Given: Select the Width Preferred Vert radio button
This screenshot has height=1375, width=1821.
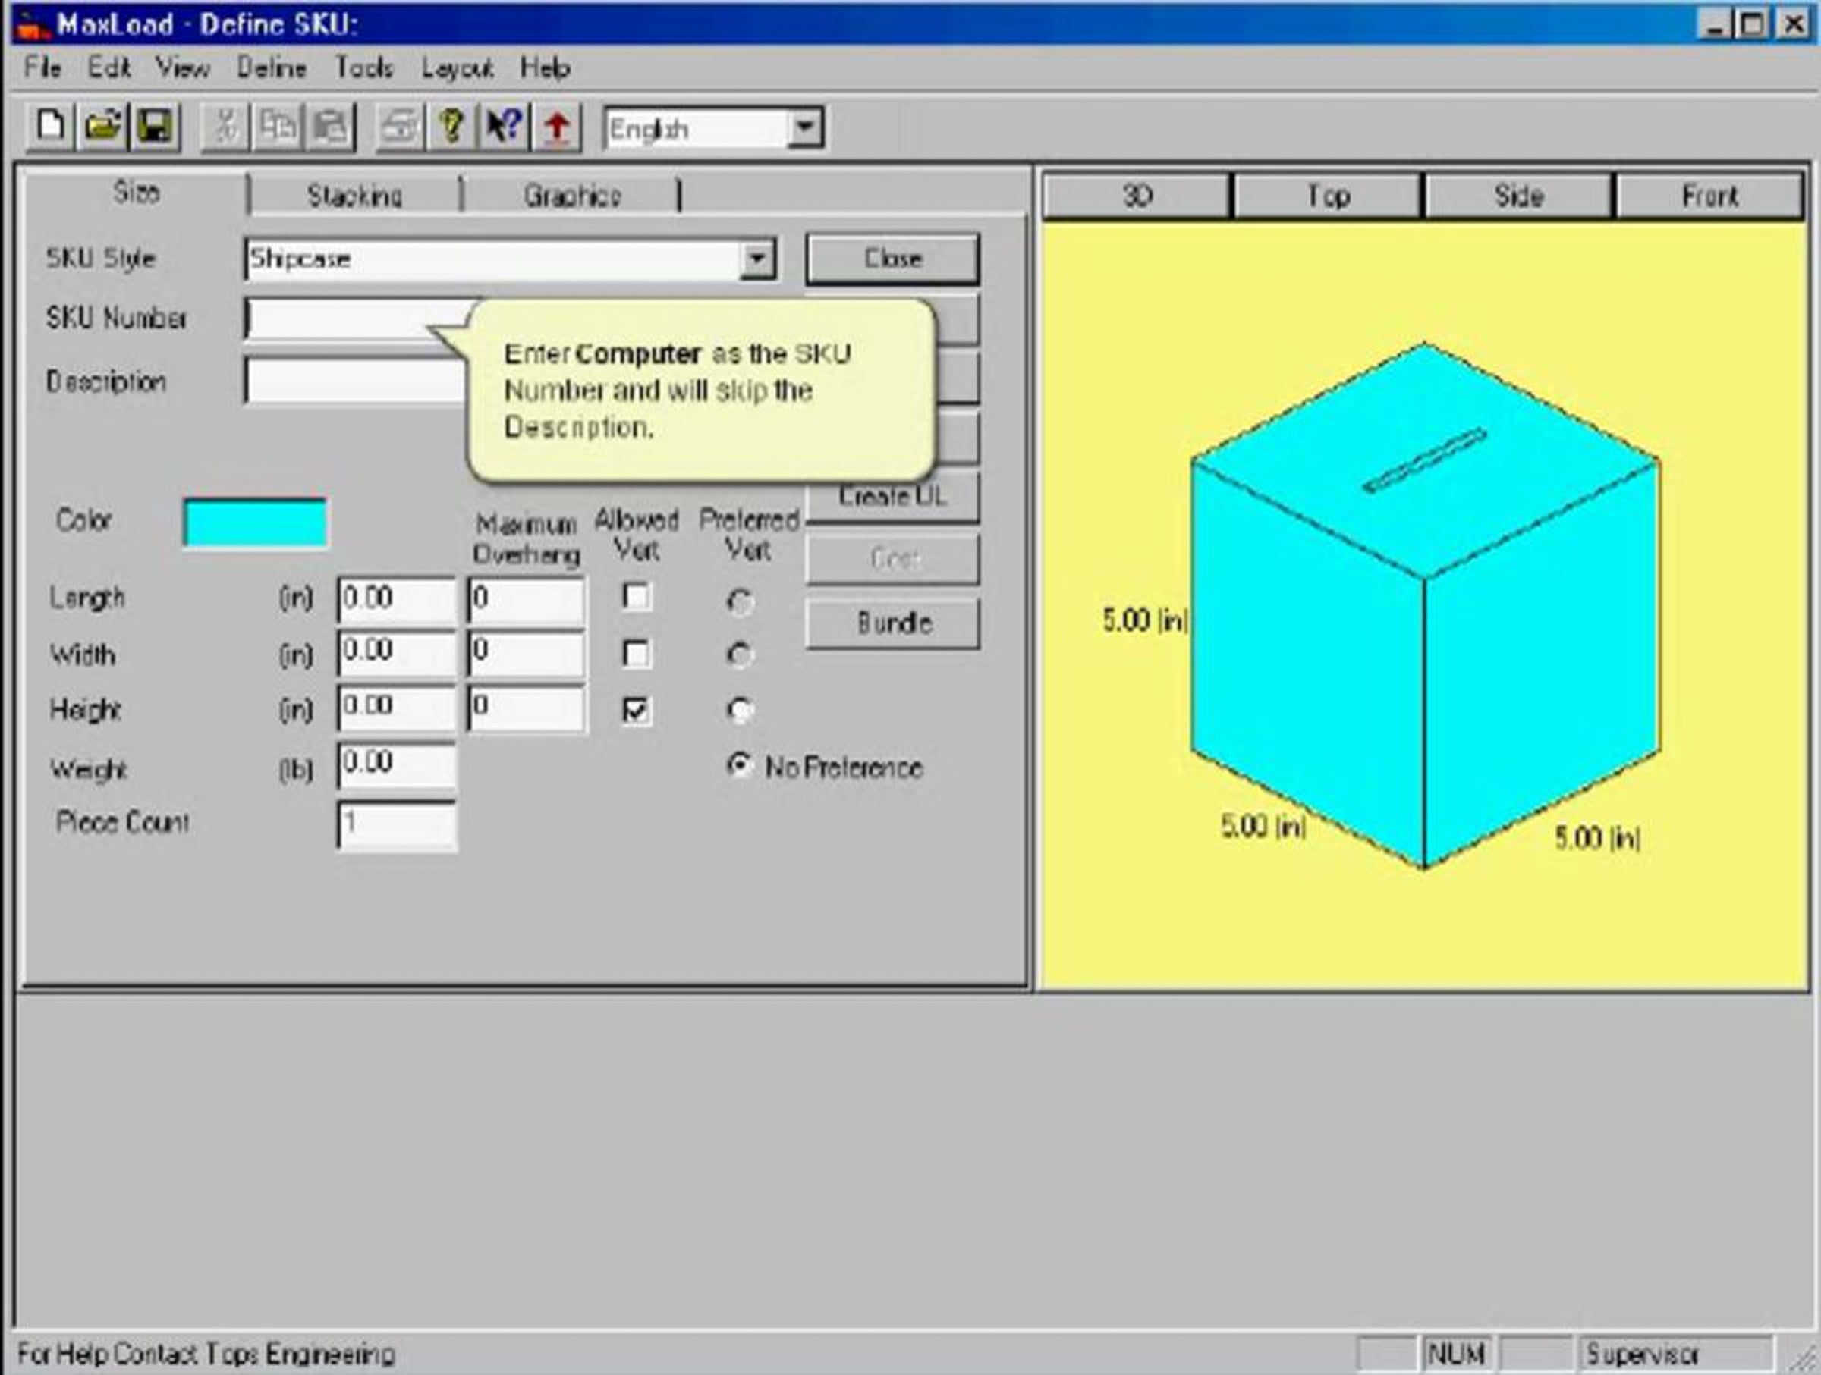Looking at the screenshot, I should tap(739, 655).
